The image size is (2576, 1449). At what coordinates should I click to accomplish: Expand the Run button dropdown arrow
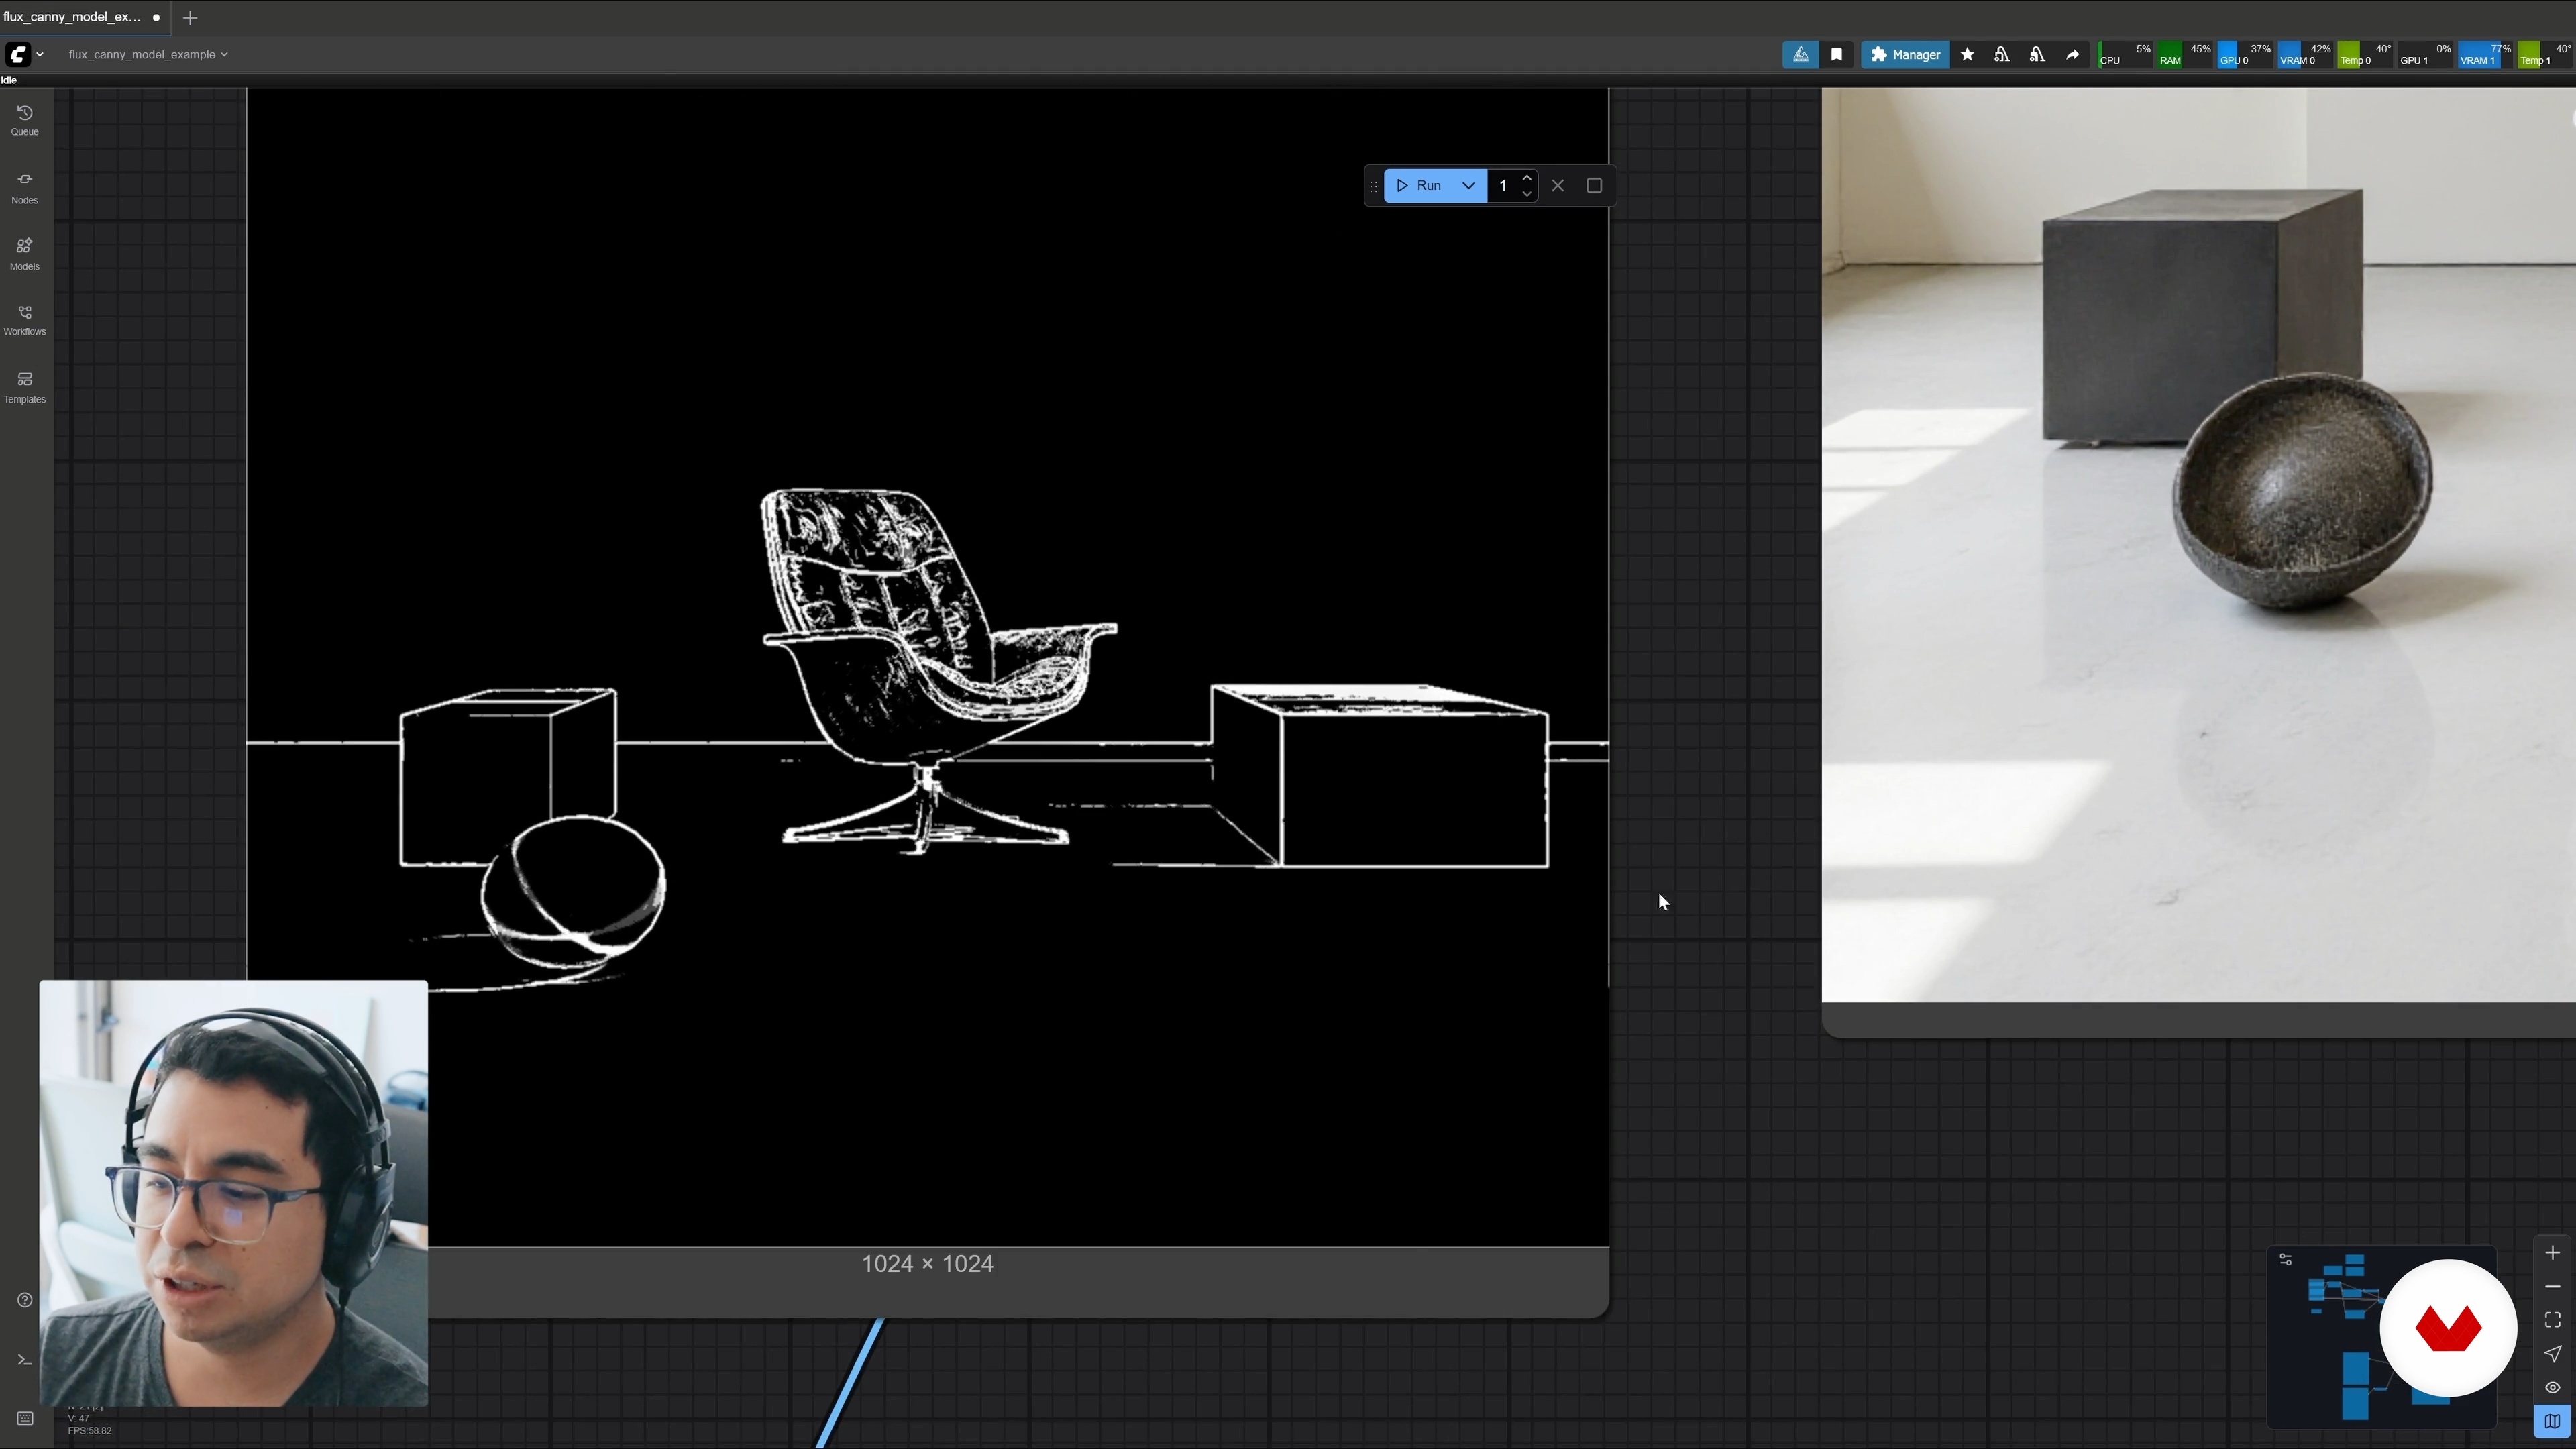1468,186
